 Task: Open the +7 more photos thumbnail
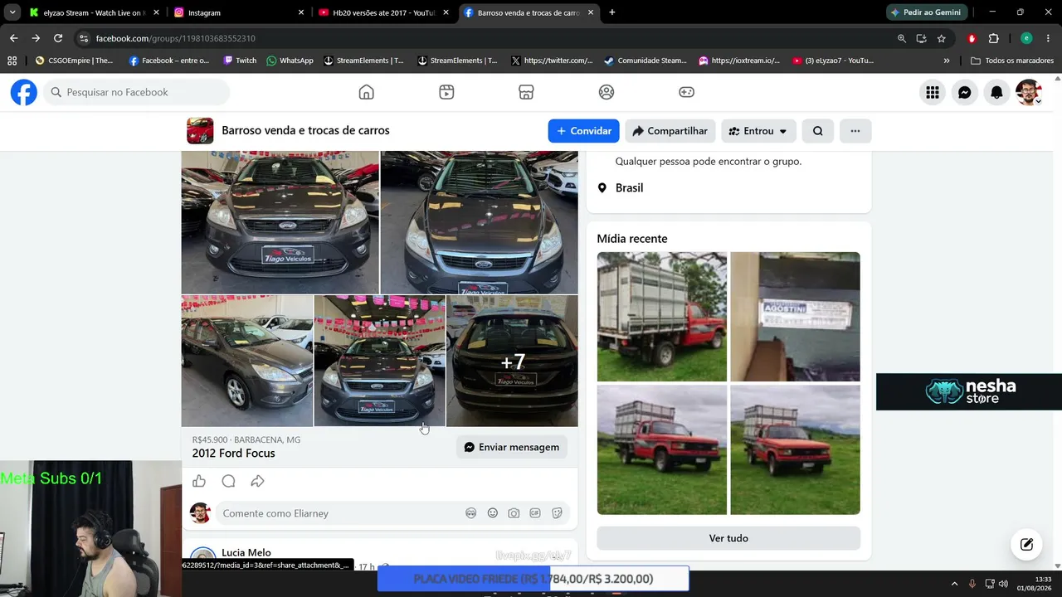click(x=512, y=361)
